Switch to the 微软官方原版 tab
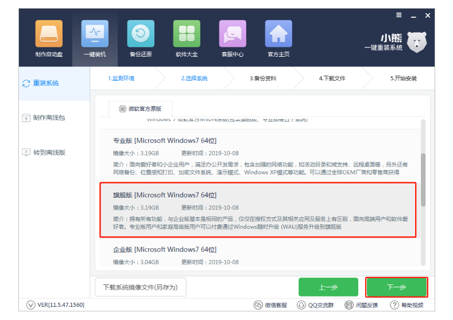The width and height of the screenshot is (453, 320). tap(141, 109)
